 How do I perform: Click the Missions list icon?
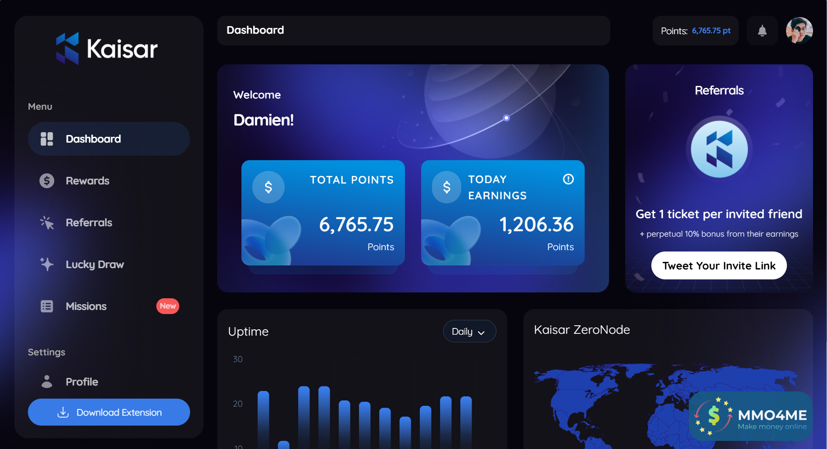tap(47, 306)
